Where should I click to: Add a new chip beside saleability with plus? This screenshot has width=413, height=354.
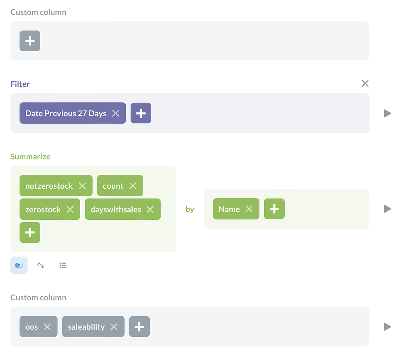tap(139, 327)
